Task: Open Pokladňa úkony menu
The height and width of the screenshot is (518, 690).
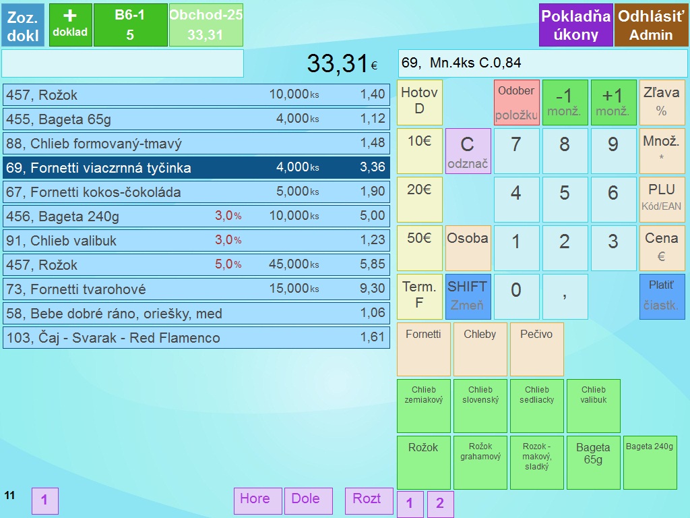Action: coord(575,25)
